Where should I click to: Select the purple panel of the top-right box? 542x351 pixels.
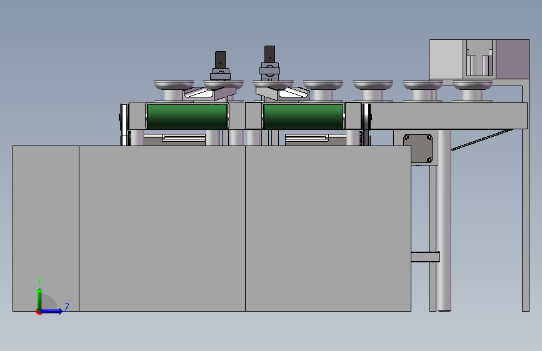click(513, 59)
